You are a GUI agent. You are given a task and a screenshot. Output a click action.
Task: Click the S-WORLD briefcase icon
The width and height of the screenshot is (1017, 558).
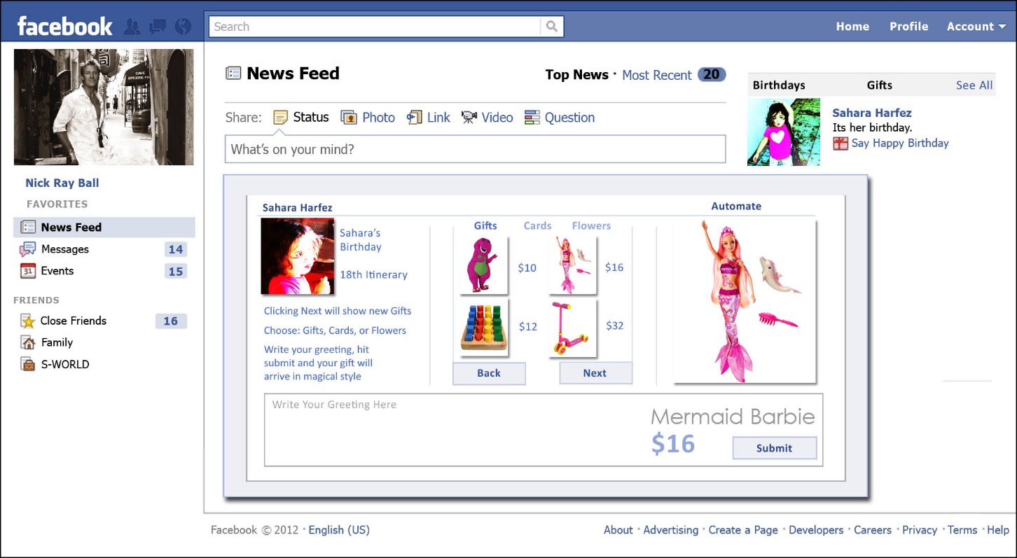(x=28, y=364)
